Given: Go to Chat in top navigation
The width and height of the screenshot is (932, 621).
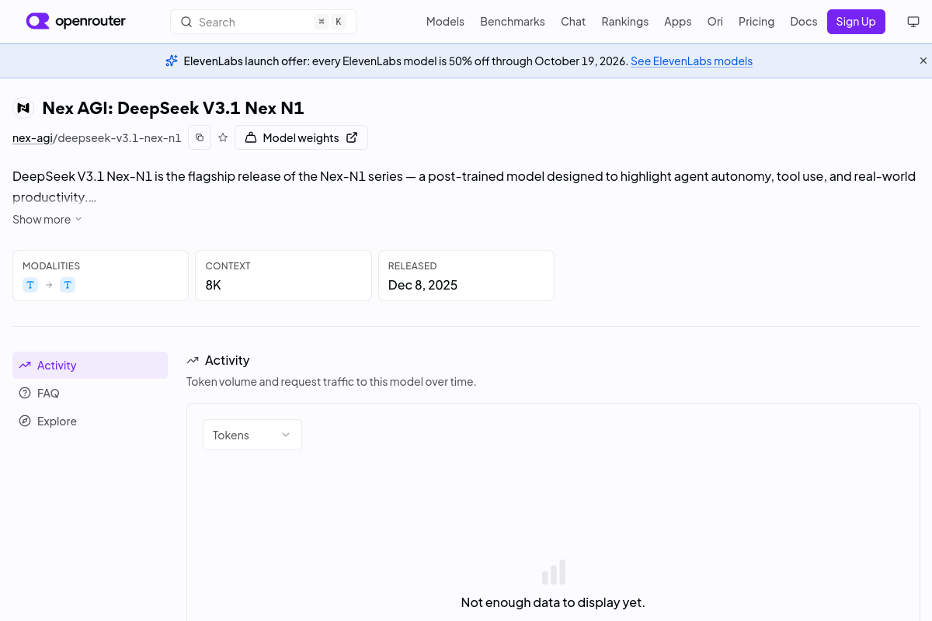Looking at the screenshot, I should click(573, 22).
